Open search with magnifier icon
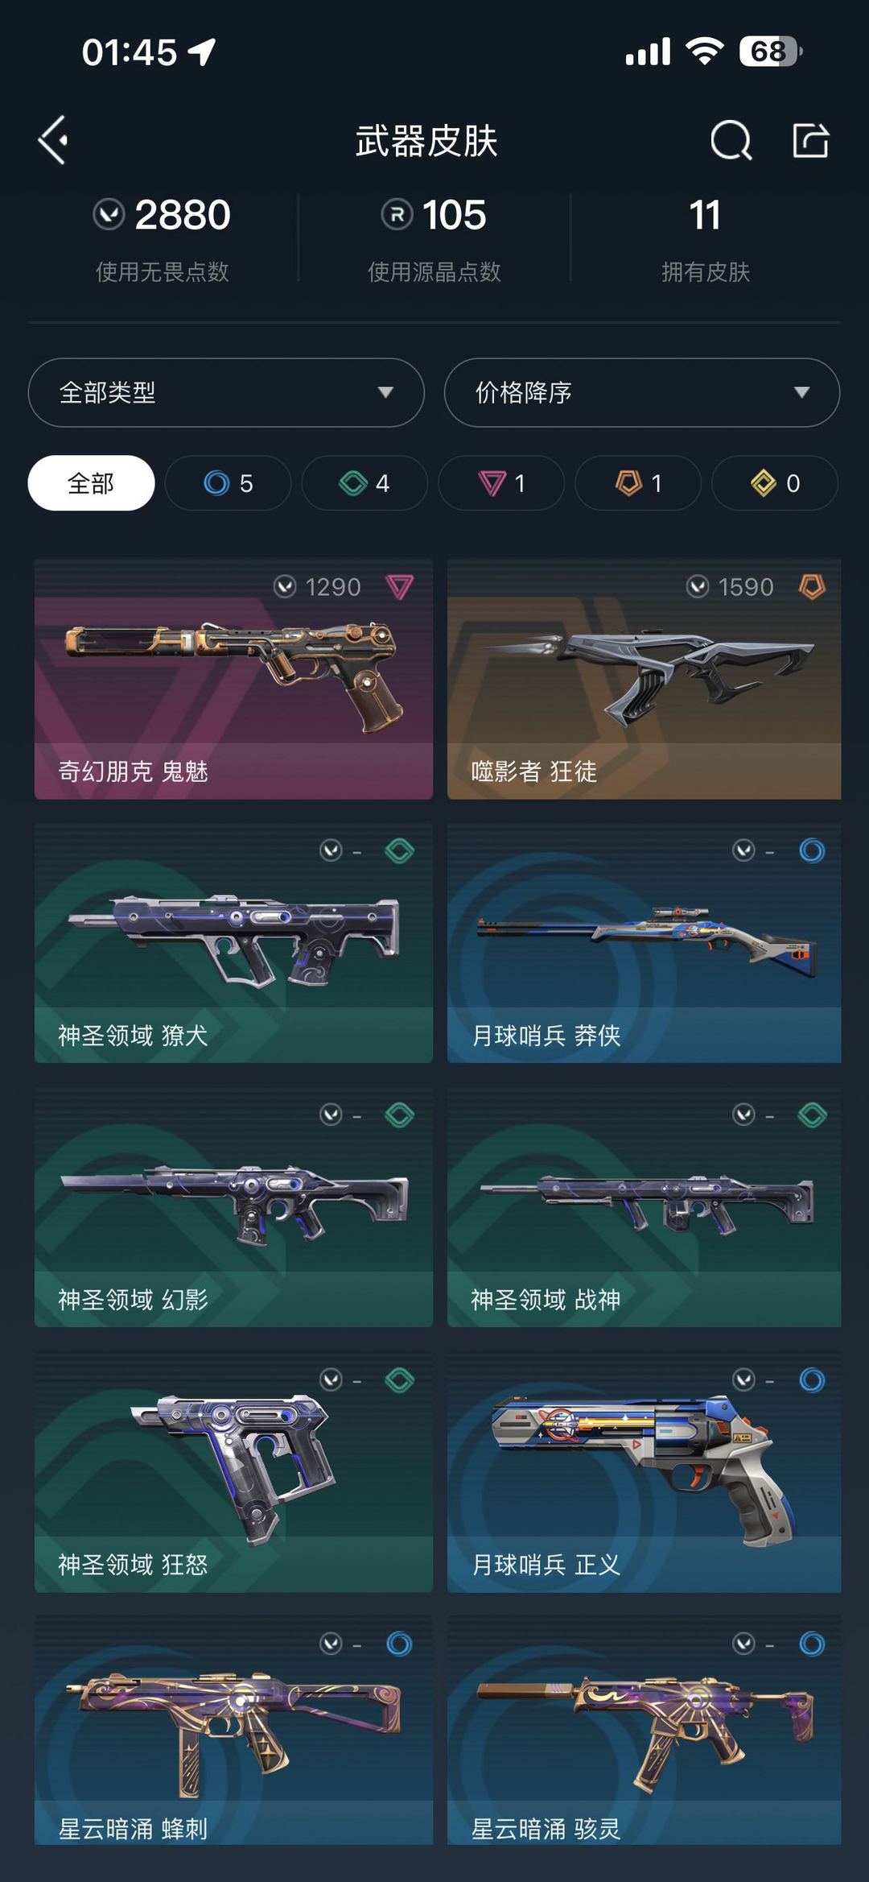 pos(731,141)
